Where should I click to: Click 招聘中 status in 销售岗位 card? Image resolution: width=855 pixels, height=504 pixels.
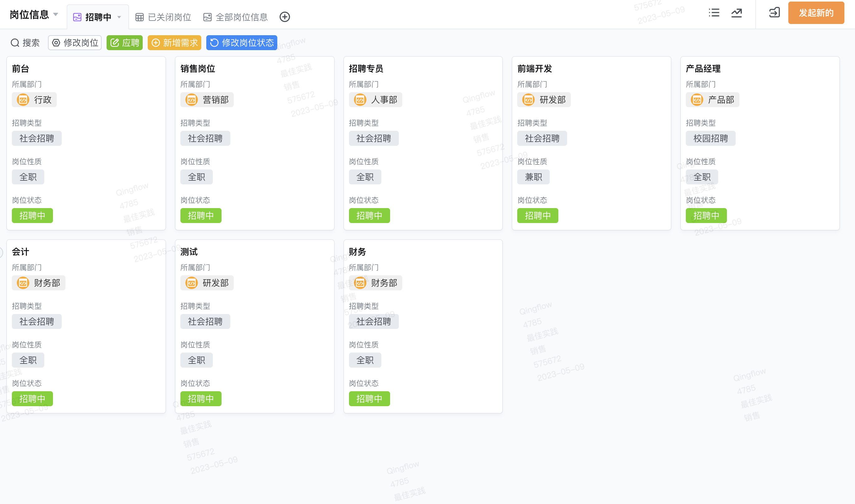(x=201, y=216)
